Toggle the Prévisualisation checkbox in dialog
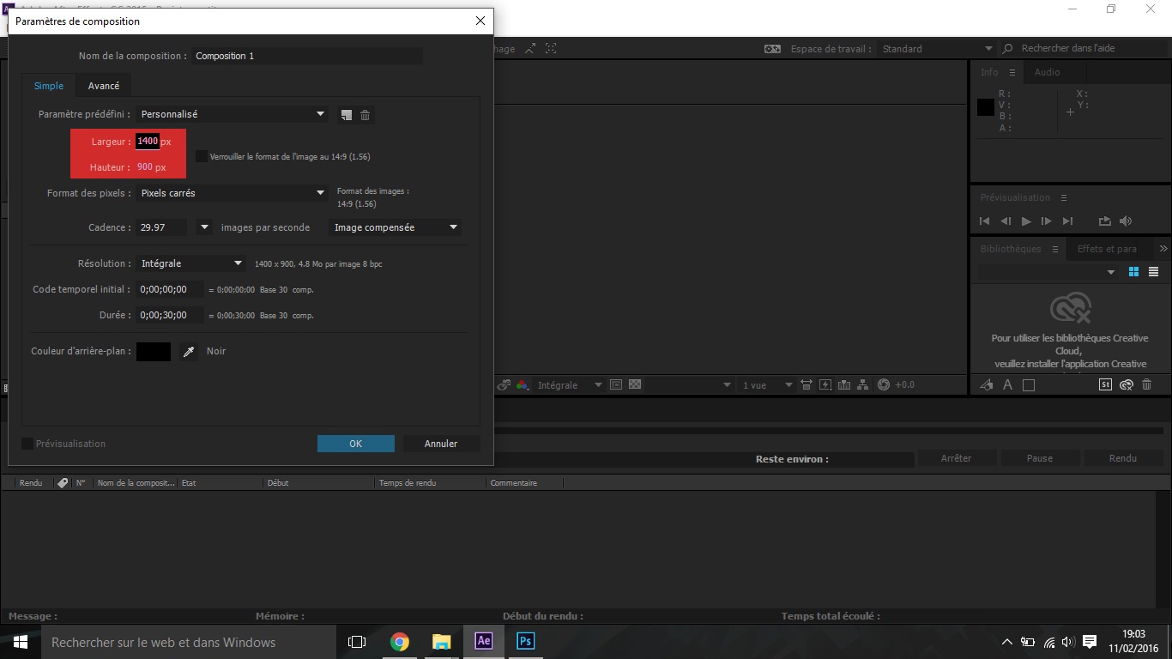1172x659 pixels. [x=27, y=444]
